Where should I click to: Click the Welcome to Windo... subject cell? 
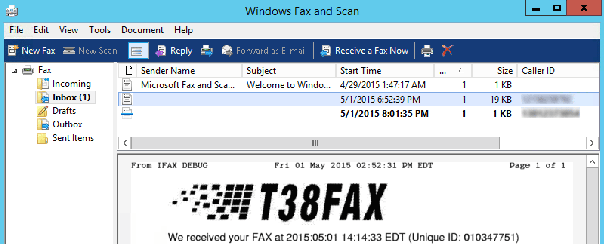[x=289, y=85]
